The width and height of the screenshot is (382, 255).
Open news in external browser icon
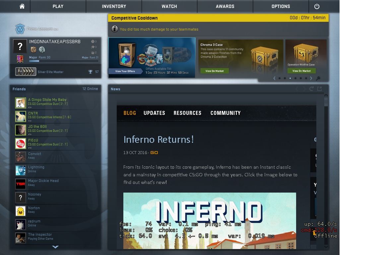click(x=319, y=89)
